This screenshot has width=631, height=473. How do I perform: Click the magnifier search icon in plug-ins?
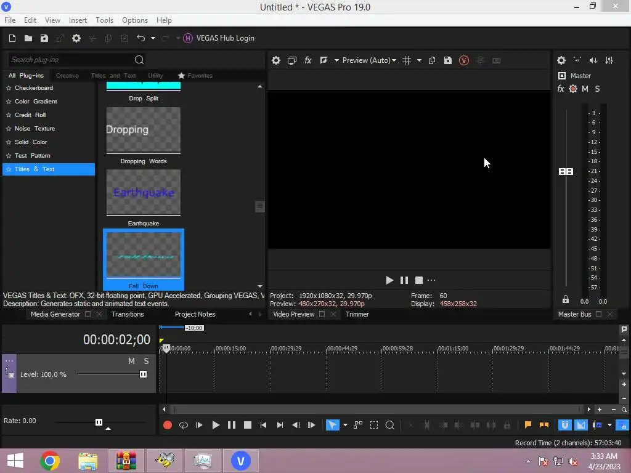click(139, 60)
